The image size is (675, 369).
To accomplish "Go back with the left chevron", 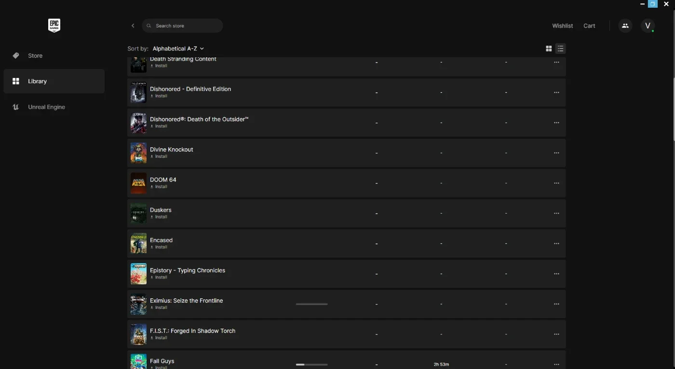I will pyautogui.click(x=133, y=26).
